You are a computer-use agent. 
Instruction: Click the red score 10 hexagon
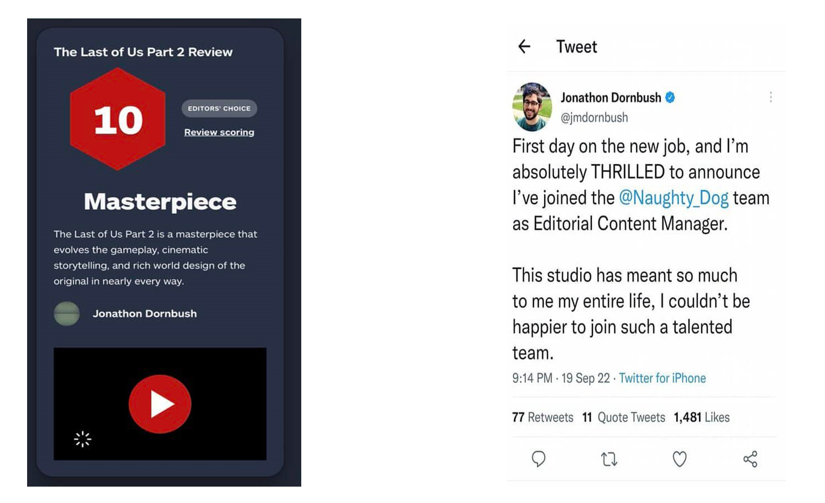click(118, 119)
